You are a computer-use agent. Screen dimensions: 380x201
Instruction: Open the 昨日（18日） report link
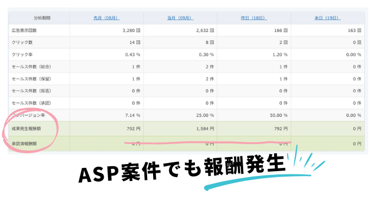[254, 18]
